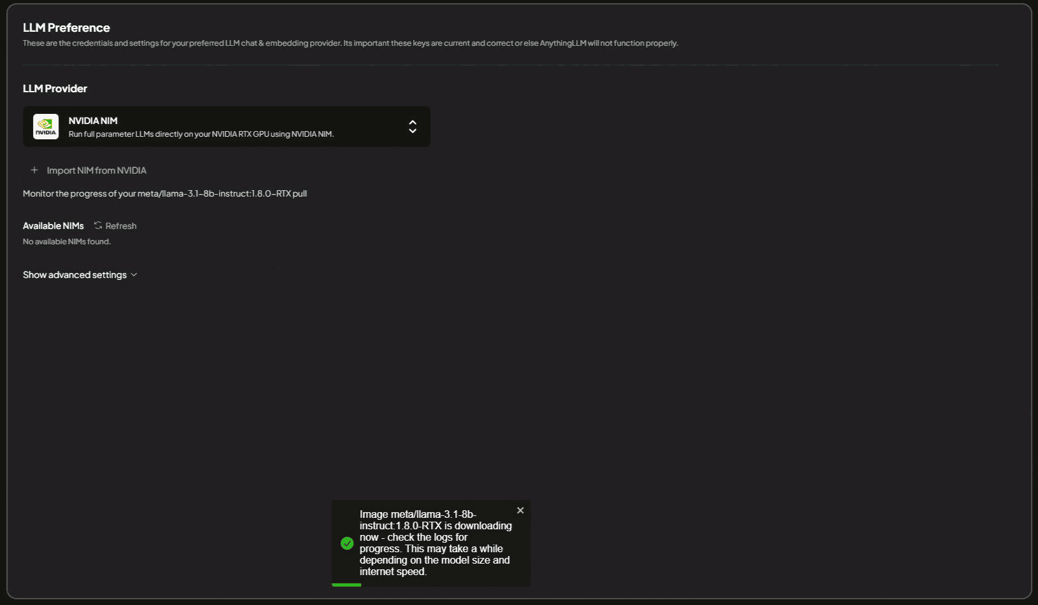
Task: Click the green checkmark in the notification
Action: (347, 543)
